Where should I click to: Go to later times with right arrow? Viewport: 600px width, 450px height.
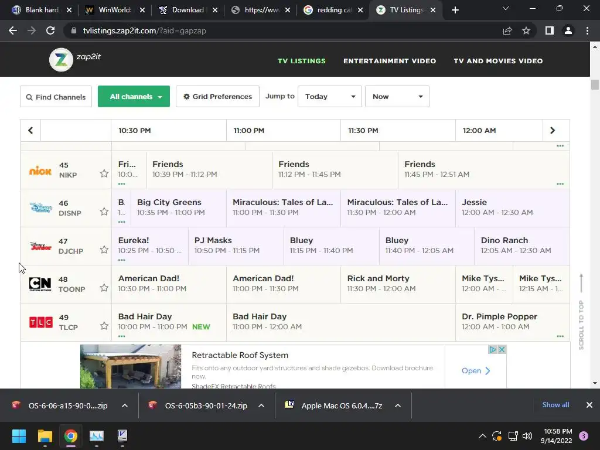click(x=552, y=131)
